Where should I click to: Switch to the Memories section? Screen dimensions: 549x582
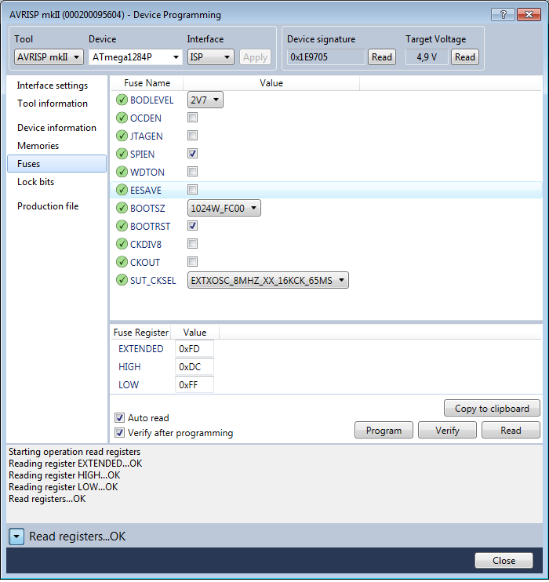(x=38, y=146)
